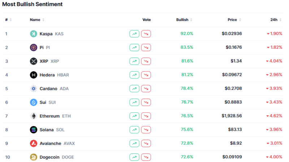Vote bullish on Avalanche
289x162 pixels.
(134, 143)
